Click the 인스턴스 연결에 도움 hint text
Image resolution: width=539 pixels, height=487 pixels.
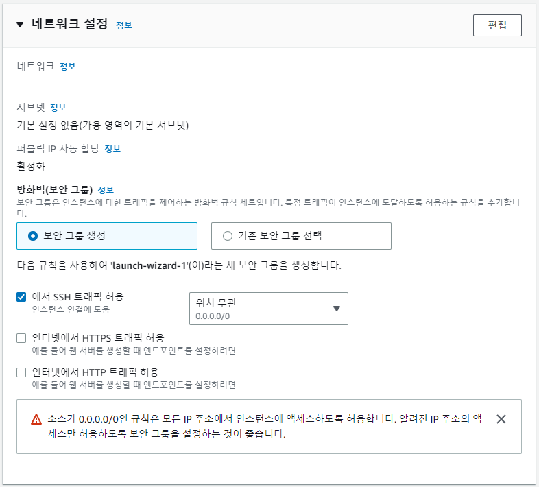pos(71,309)
